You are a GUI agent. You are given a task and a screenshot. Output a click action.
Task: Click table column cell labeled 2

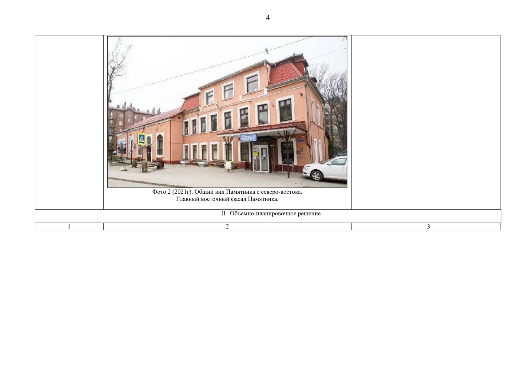pos(227,227)
